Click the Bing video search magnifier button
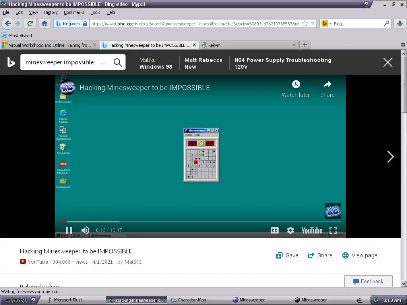The width and height of the screenshot is (407, 305). 118,62
